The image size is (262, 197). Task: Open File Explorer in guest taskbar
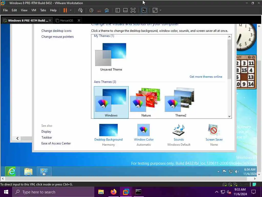pyautogui.click(x=28, y=171)
